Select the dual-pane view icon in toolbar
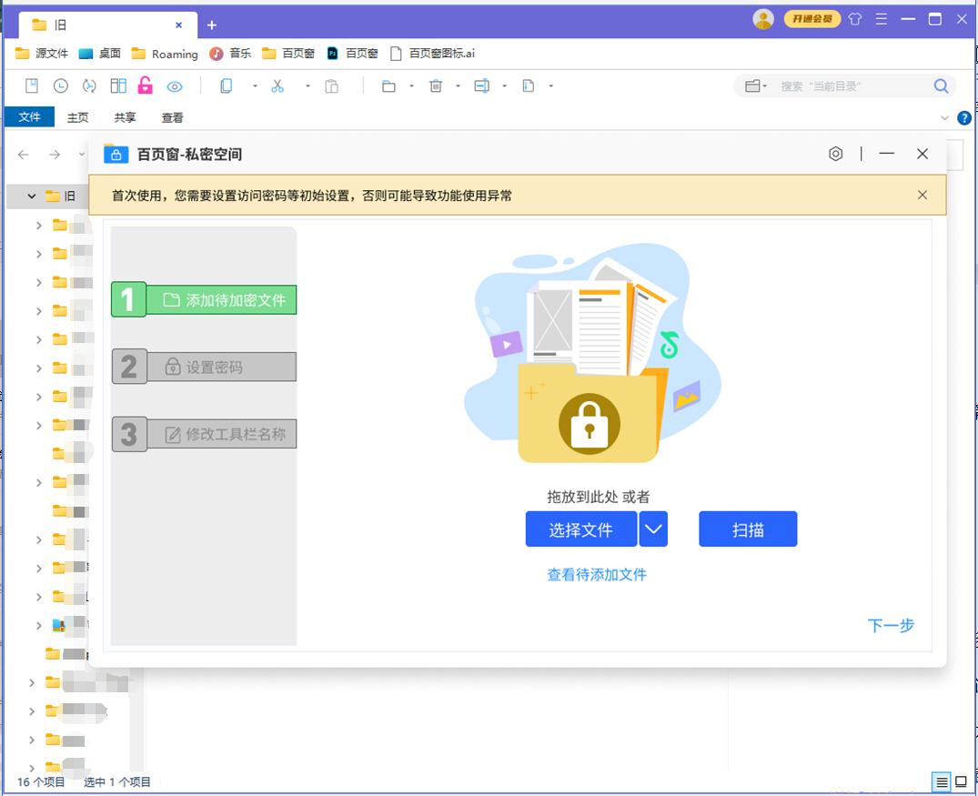978x796 pixels. pos(118,86)
